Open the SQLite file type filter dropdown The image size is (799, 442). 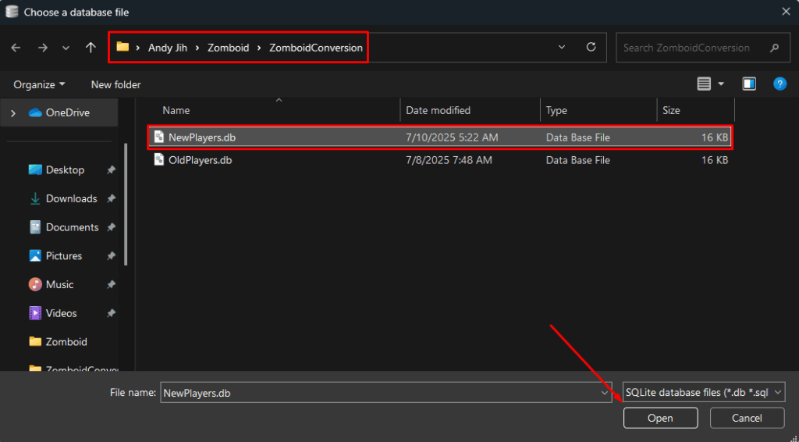click(703, 393)
